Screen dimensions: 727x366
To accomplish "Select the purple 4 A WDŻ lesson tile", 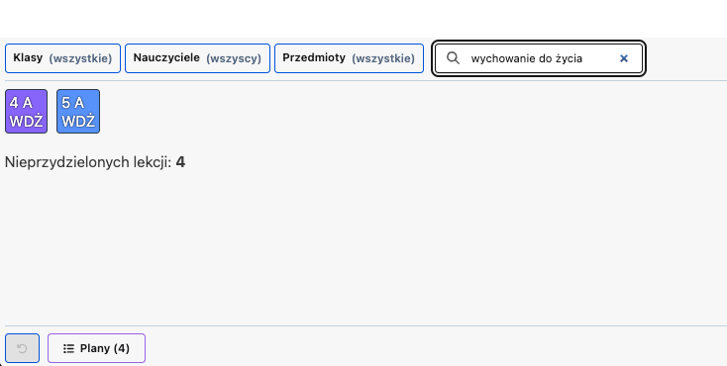I will click(26, 111).
